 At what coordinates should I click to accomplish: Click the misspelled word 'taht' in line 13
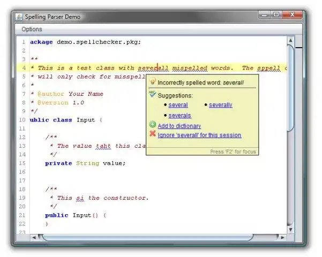click(103, 146)
